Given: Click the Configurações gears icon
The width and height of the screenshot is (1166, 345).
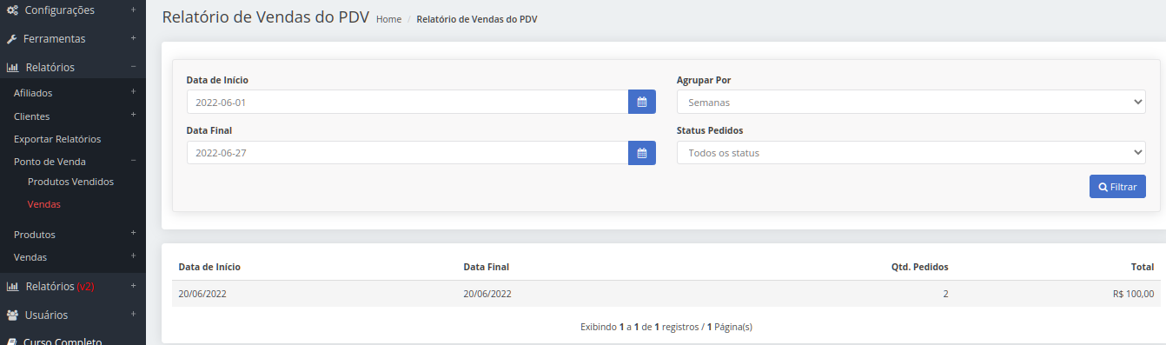Looking at the screenshot, I should click(x=12, y=10).
